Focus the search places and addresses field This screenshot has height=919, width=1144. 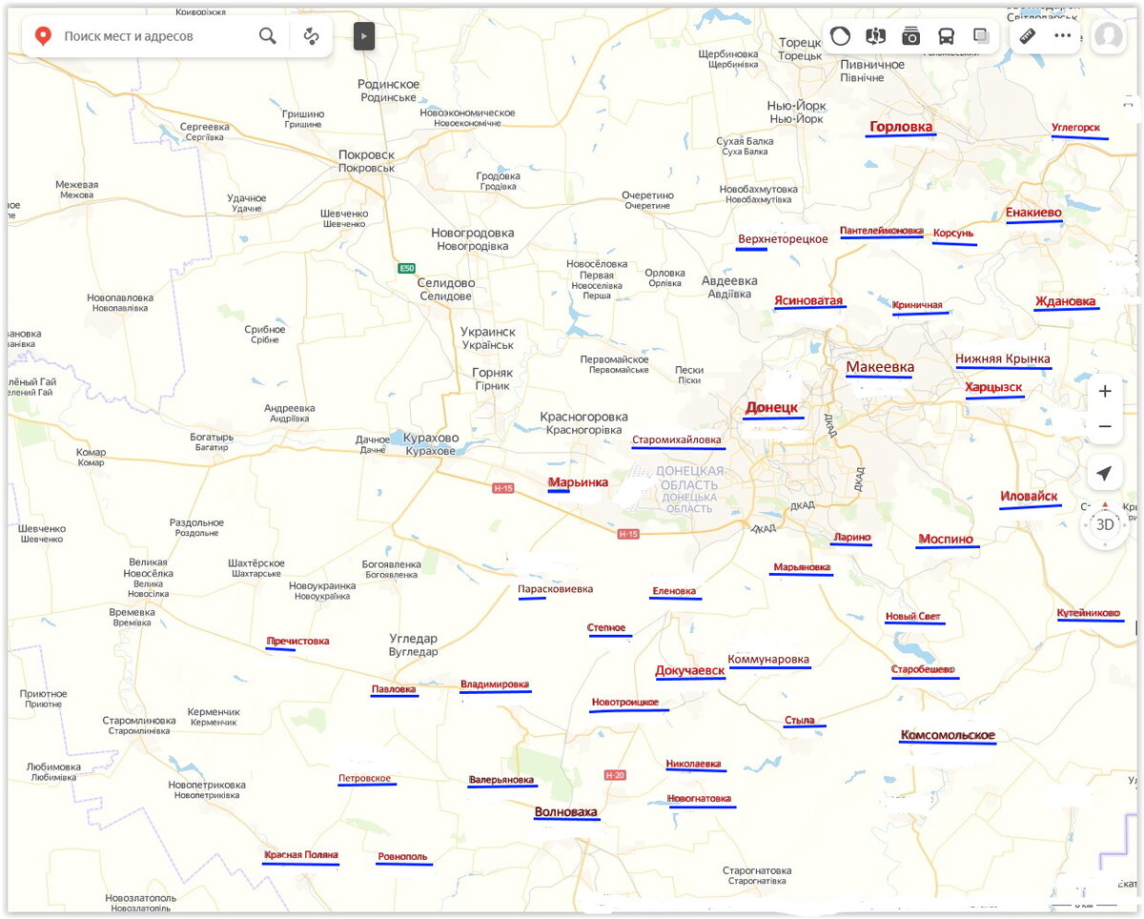pos(157,36)
